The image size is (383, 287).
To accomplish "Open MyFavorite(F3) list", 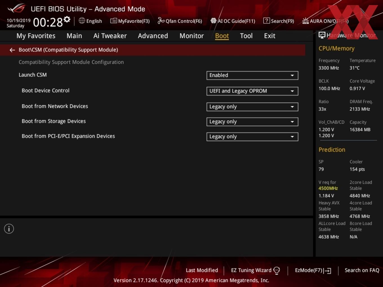I will point(130,21).
